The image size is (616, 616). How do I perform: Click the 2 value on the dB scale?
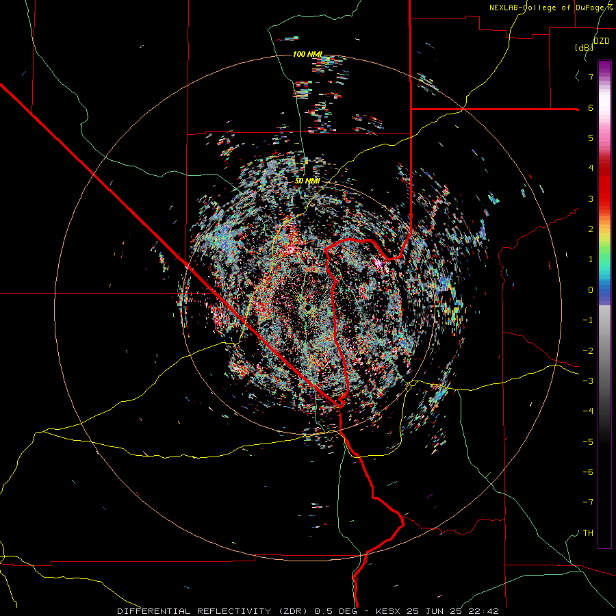[591, 229]
